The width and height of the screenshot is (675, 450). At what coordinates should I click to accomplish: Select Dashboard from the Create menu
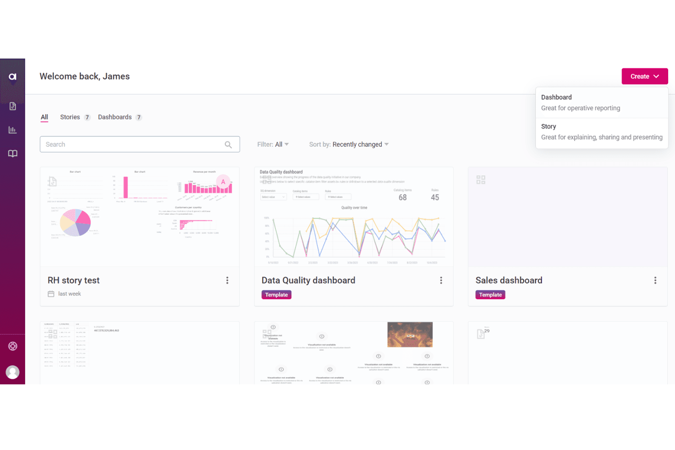coord(602,103)
